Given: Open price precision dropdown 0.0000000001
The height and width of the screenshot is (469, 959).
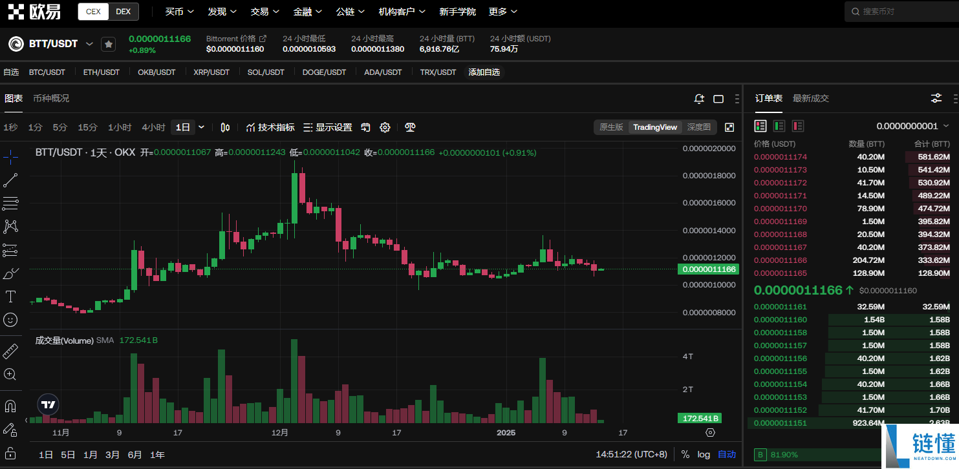Looking at the screenshot, I should tap(912, 126).
